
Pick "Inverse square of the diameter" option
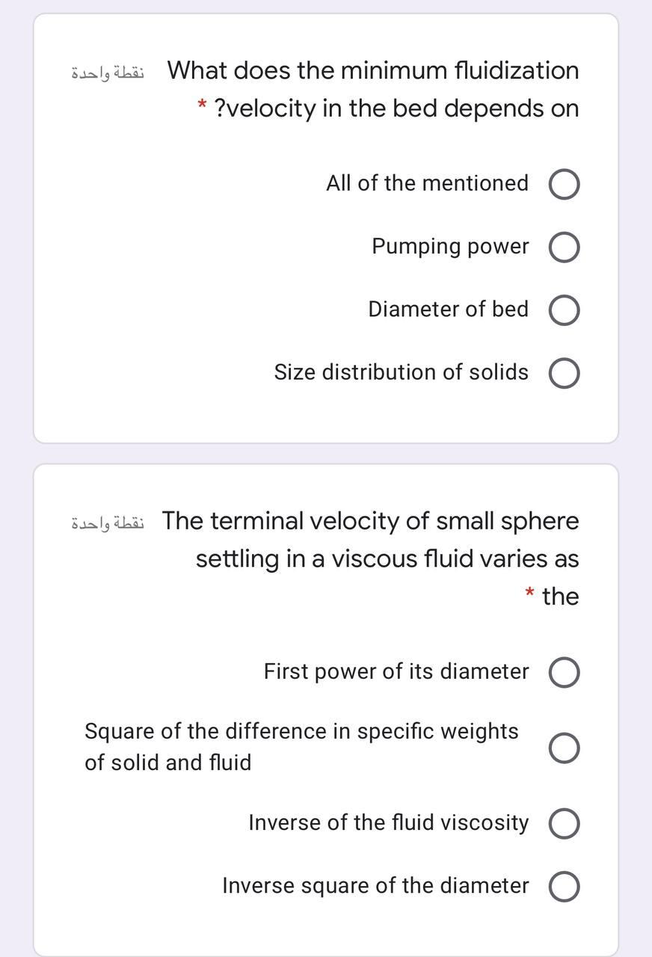coord(565,885)
